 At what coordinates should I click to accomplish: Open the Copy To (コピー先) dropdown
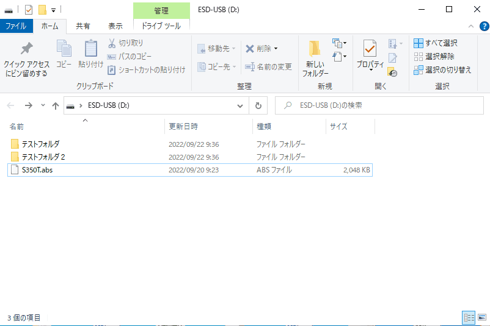pyautogui.click(x=216, y=66)
